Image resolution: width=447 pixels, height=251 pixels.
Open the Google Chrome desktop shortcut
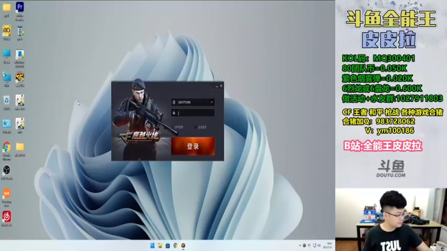point(7,147)
